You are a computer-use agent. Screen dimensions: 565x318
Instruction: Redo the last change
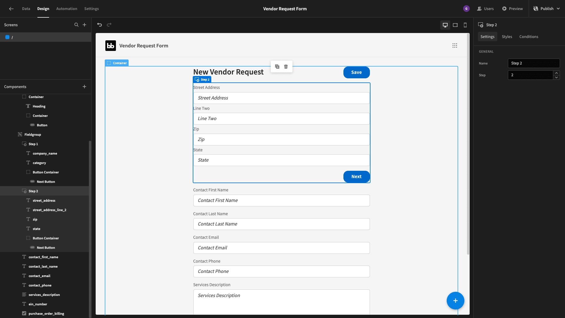[x=109, y=25]
